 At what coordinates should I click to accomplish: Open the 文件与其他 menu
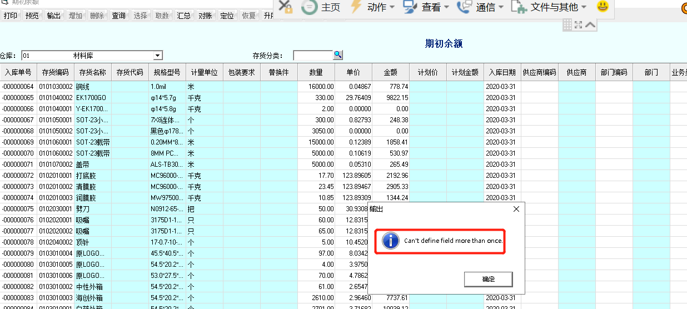[549, 7]
